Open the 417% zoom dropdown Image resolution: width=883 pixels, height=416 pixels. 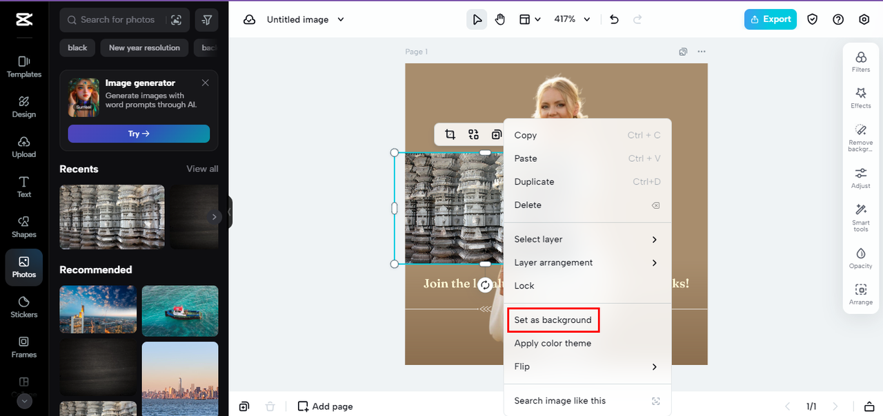tap(573, 19)
